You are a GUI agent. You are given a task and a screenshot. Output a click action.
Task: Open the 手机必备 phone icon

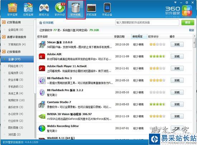click(107, 10)
